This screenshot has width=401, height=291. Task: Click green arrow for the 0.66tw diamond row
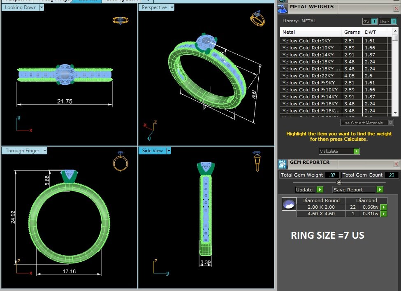pos(384,207)
